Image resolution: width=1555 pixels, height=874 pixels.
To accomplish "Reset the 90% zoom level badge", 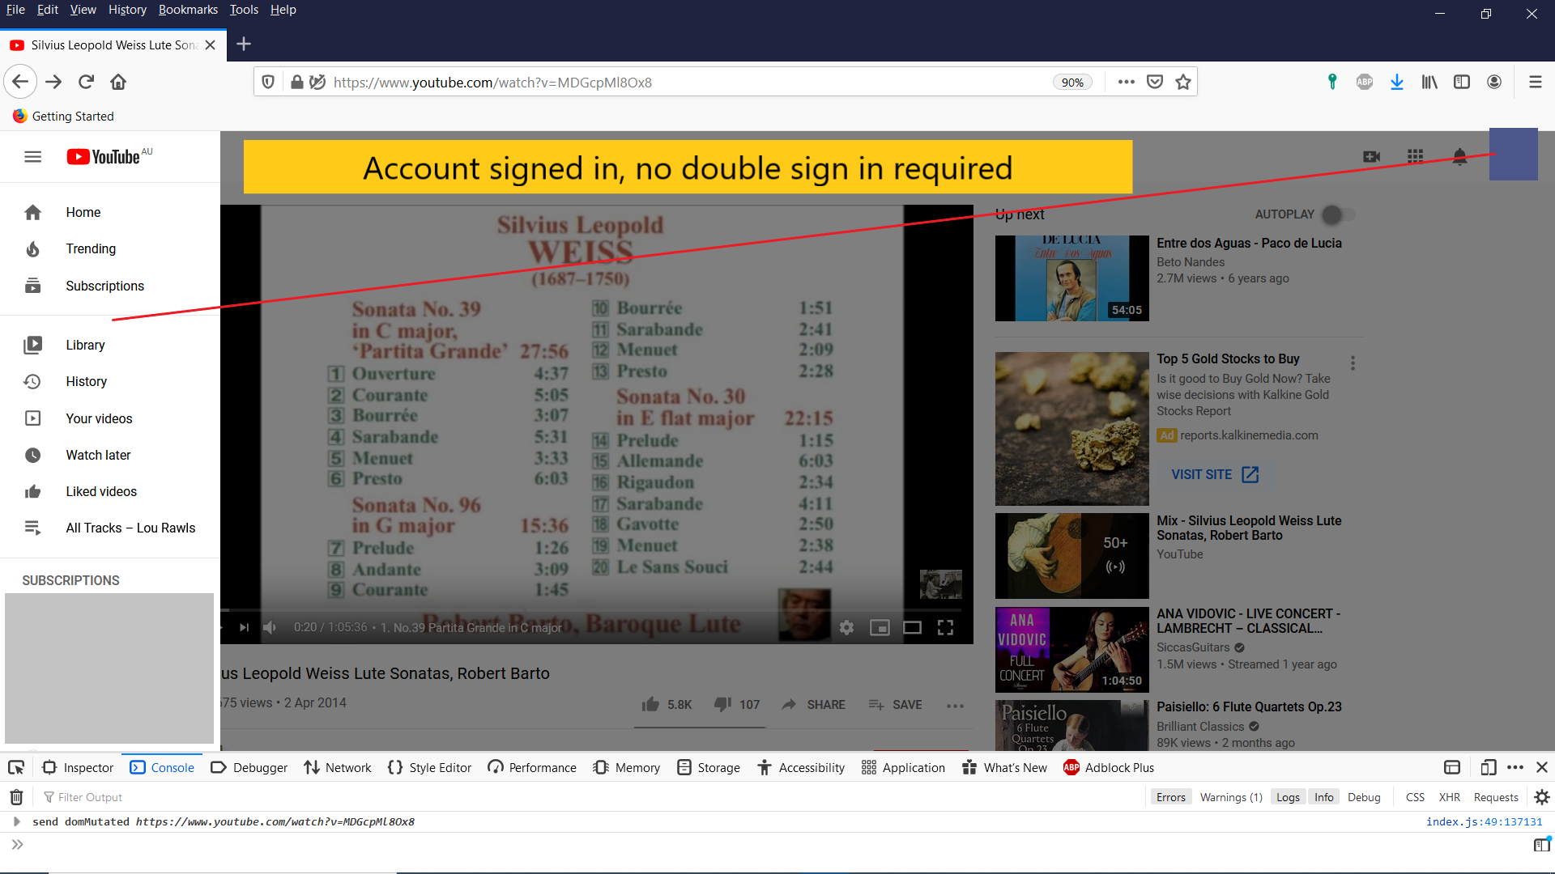I will (1072, 82).
